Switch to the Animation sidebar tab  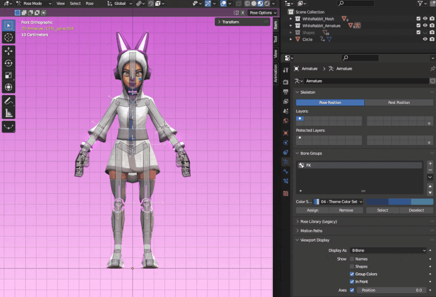tap(276, 73)
